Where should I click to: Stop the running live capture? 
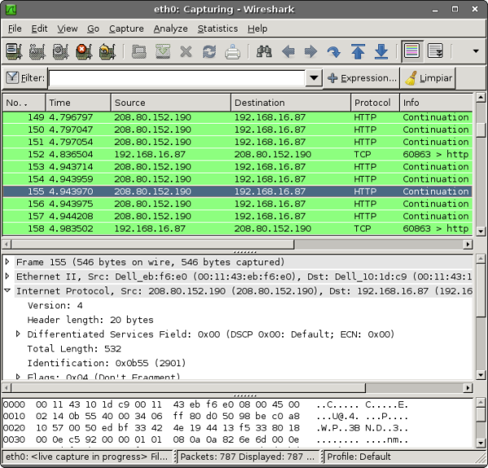(84, 51)
